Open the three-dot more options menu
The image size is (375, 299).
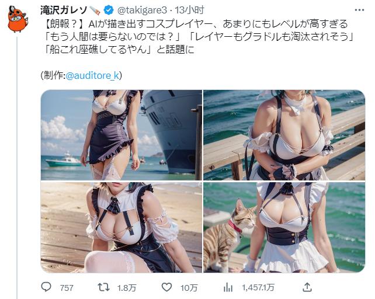359,10
